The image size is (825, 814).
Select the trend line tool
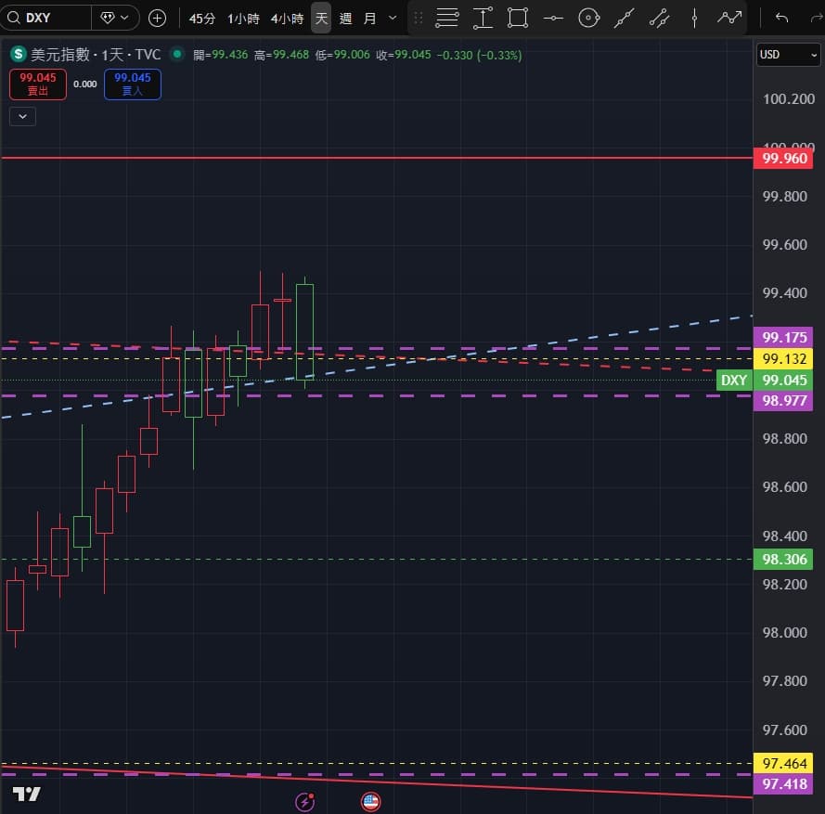tap(624, 18)
